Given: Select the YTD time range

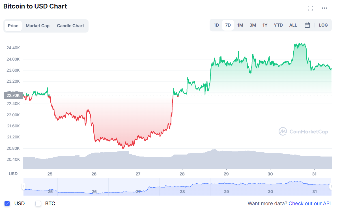Looking at the screenshot, I should click(278, 25).
